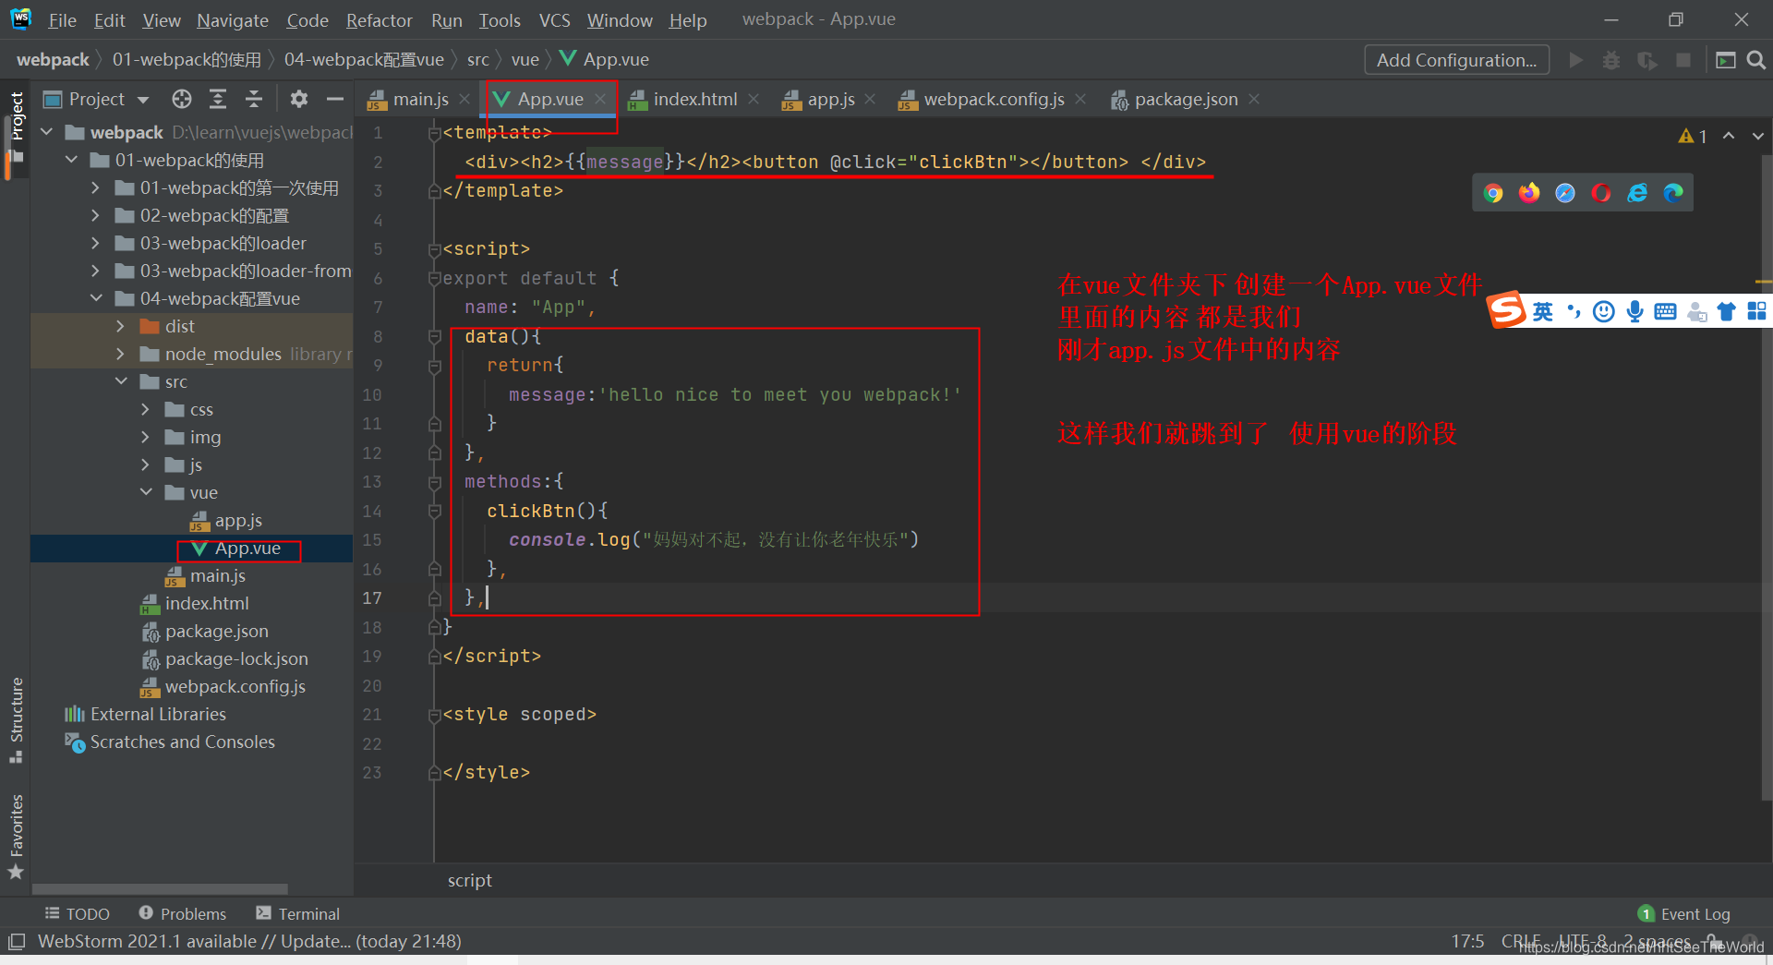Expand the 03-webpack的loader folder
Image resolution: width=1773 pixels, height=965 pixels.
click(x=95, y=243)
